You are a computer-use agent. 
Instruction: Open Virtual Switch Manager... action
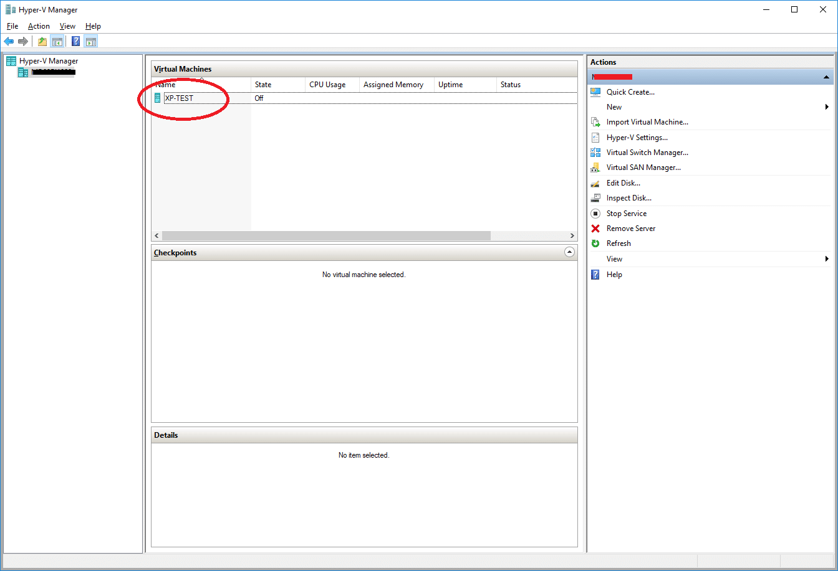pos(647,153)
